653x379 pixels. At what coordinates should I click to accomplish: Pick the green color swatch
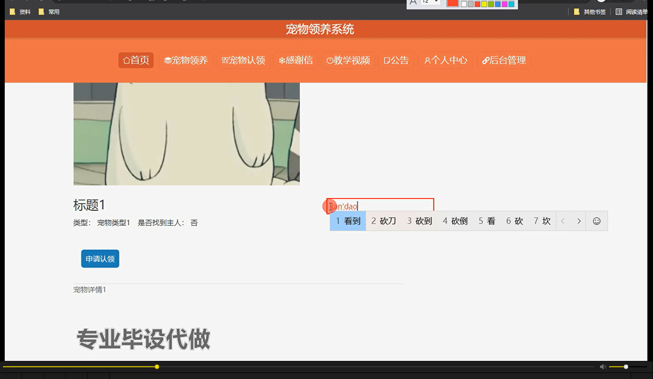click(491, 4)
